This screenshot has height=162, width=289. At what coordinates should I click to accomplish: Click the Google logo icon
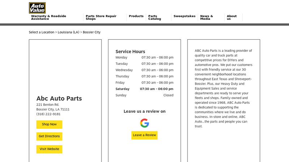tap(144, 123)
